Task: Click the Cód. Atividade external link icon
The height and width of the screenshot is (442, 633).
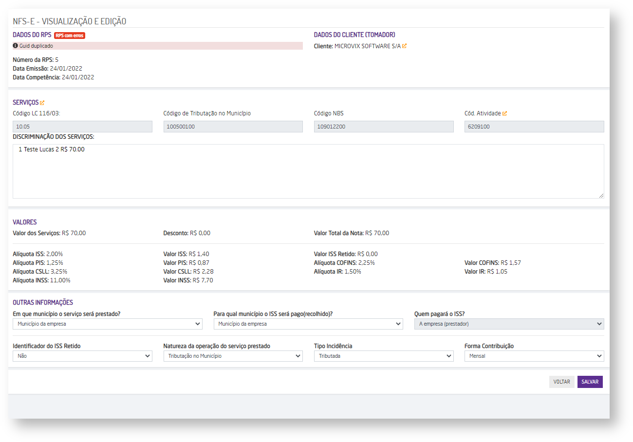Action: pos(505,113)
